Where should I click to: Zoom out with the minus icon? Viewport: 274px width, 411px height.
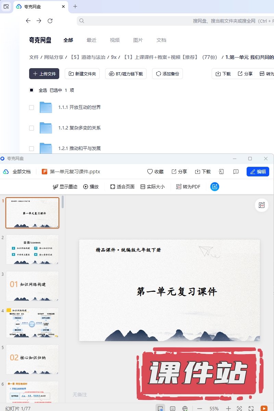200,408
